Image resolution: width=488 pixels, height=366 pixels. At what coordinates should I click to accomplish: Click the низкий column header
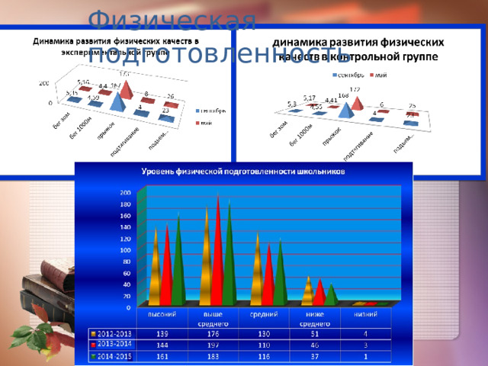pos(366,314)
